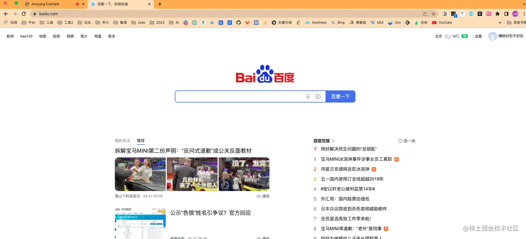Viewport: 526px width, 239px height.
Task: Open the Bing bookmark
Action: (338, 23)
